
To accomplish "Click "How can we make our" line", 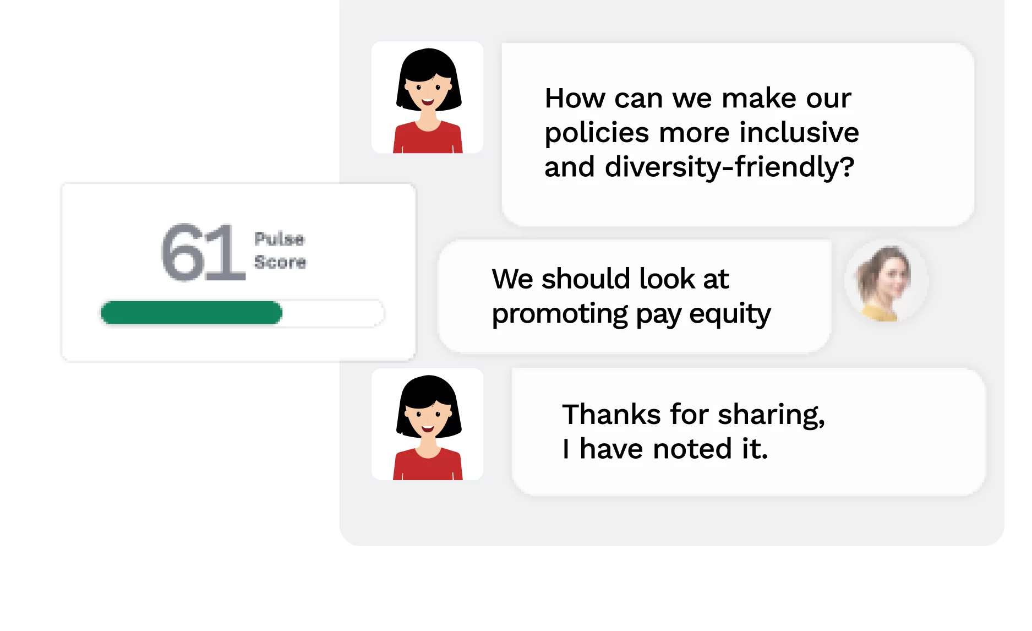I will tap(698, 99).
